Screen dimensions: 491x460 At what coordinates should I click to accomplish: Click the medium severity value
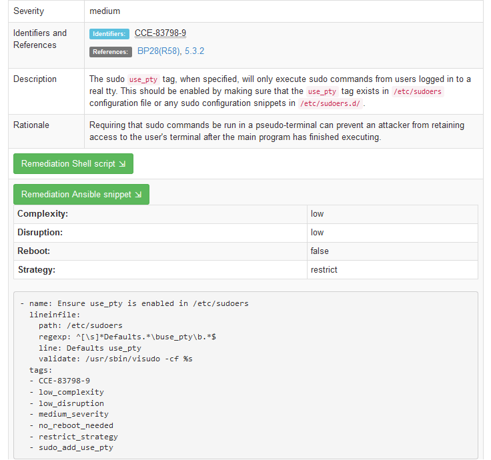(x=105, y=11)
